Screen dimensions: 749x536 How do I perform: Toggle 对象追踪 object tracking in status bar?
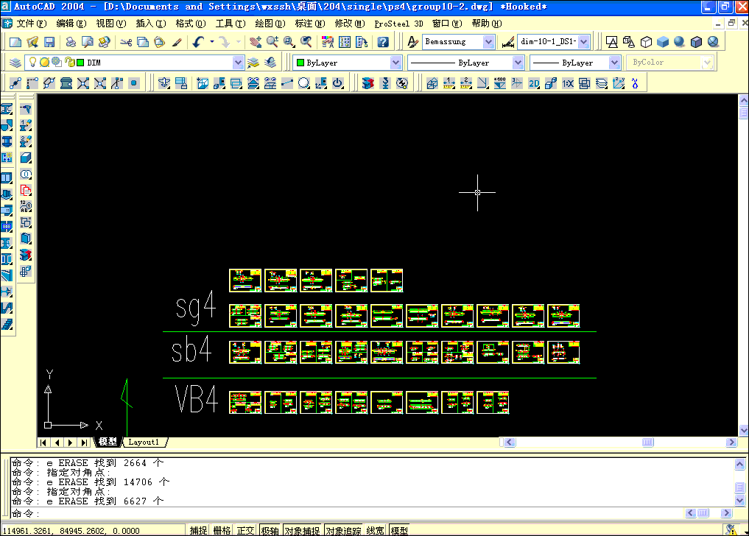[343, 531]
